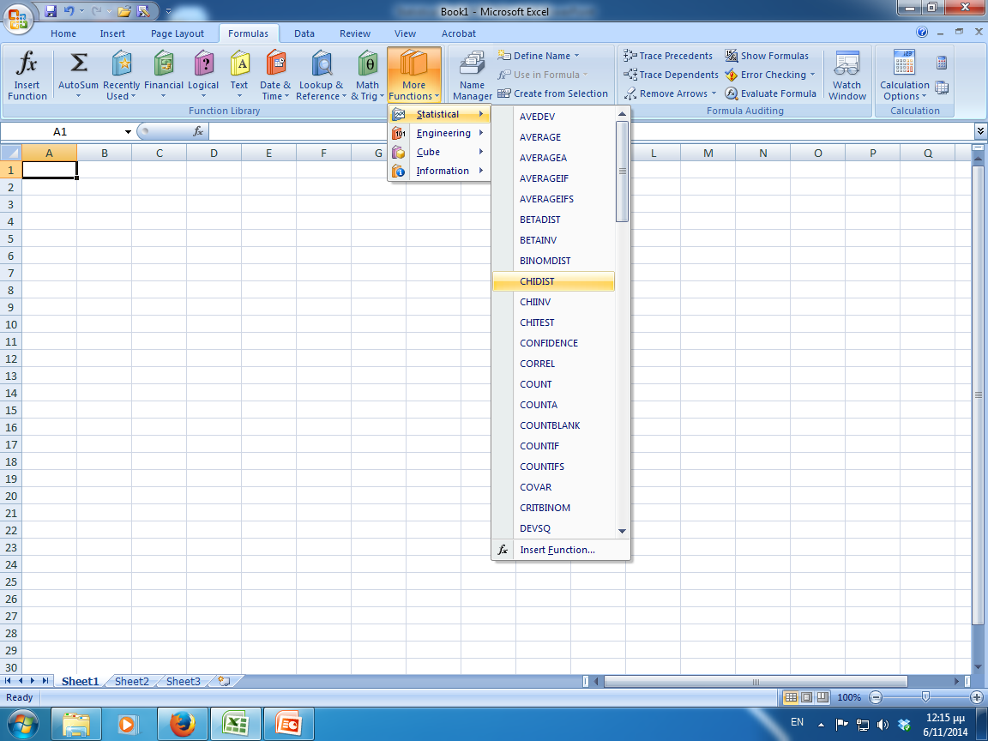Click Evaluate Formula
The height and width of the screenshot is (741, 988).
(770, 93)
